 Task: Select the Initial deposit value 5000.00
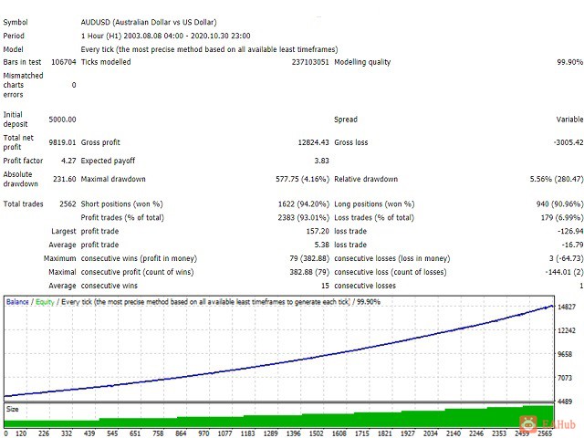point(62,120)
